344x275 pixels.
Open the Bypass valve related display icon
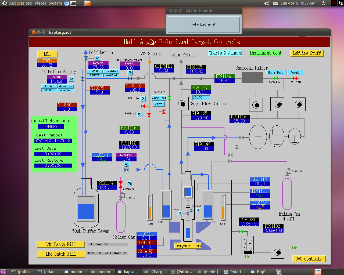[x=198, y=210]
